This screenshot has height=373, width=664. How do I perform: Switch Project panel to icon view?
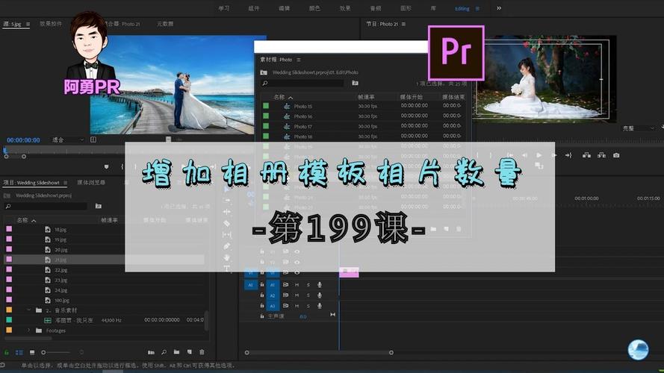point(32,352)
